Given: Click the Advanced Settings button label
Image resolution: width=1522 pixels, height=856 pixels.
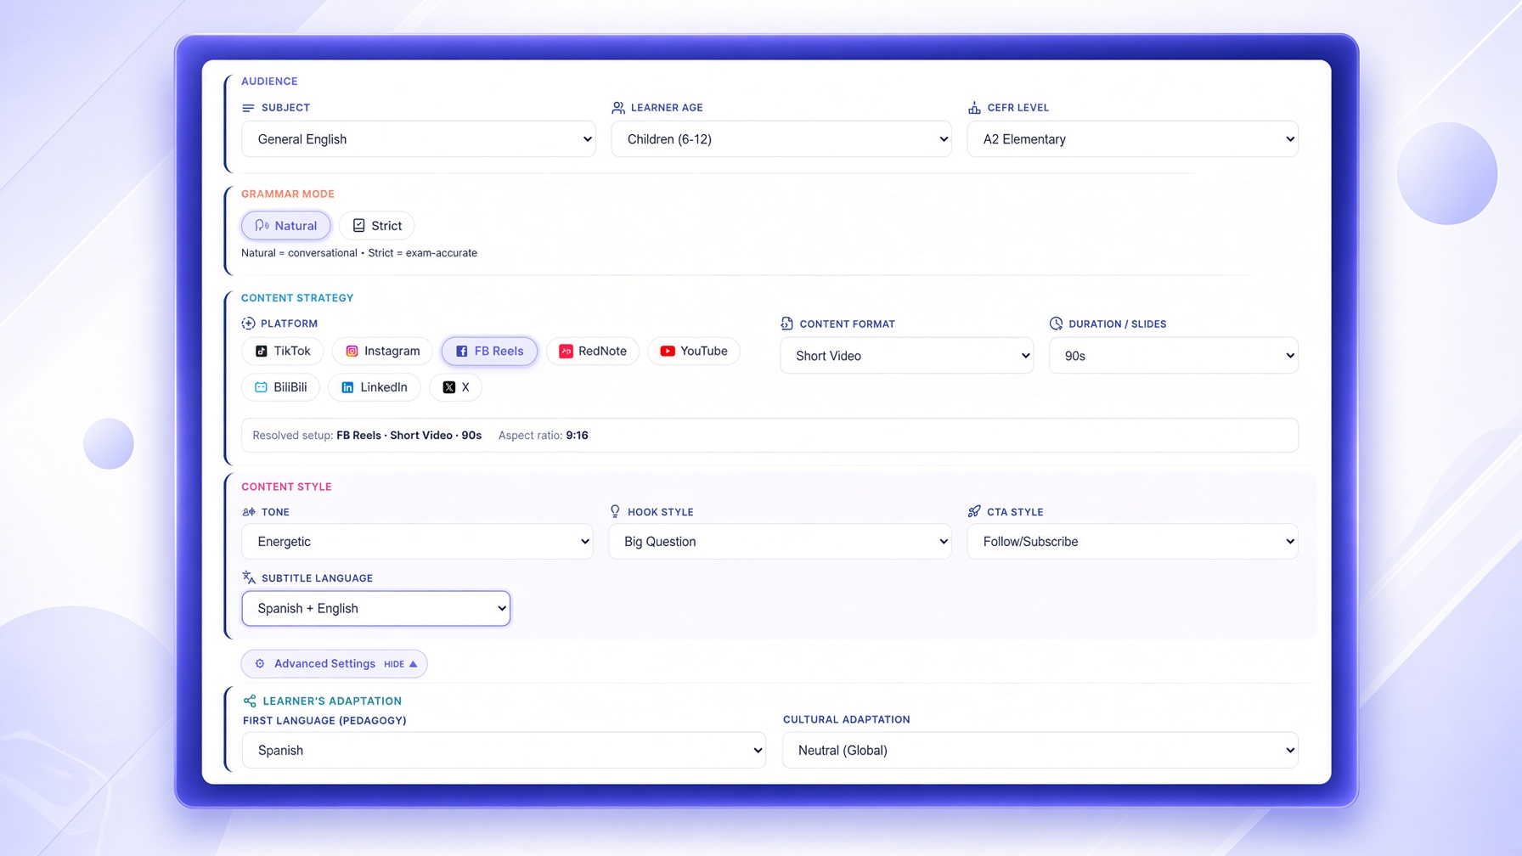Looking at the screenshot, I should point(324,664).
